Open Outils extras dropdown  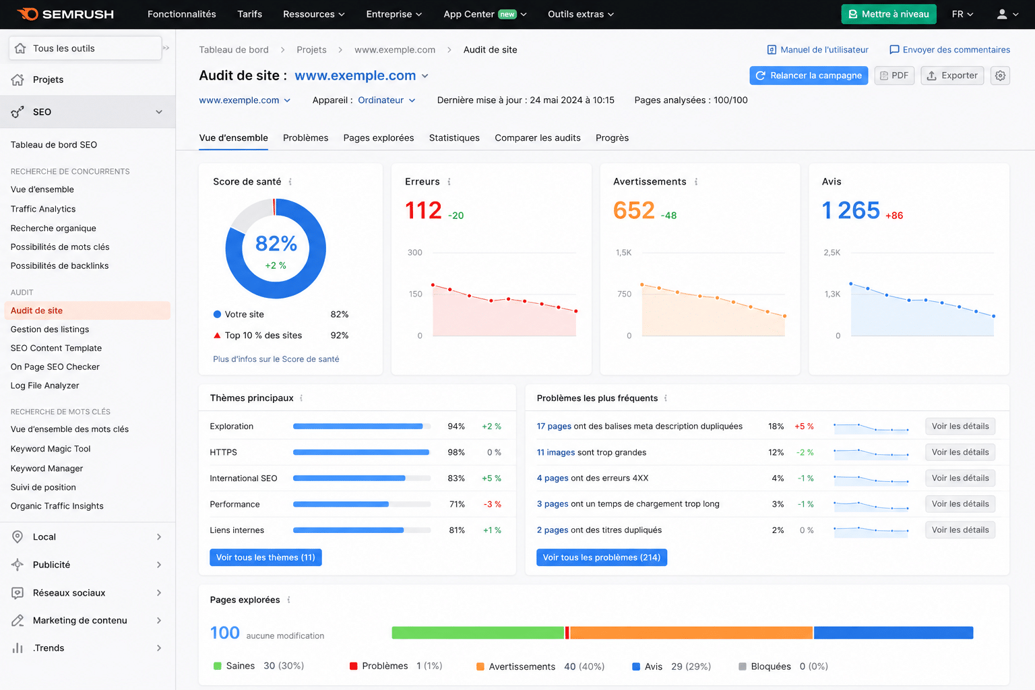[581, 14]
